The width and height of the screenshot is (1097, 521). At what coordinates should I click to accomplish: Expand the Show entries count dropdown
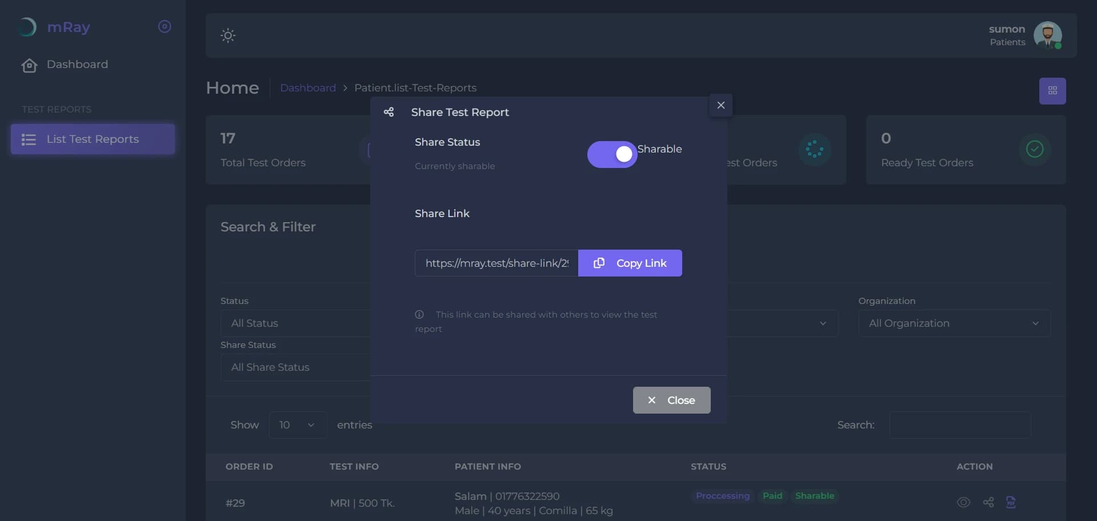coord(298,425)
